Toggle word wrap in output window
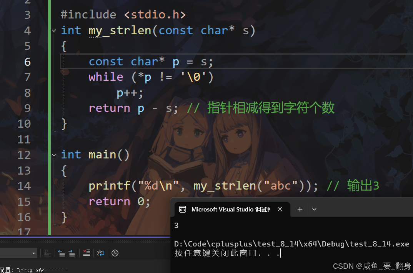 tap(101, 253)
